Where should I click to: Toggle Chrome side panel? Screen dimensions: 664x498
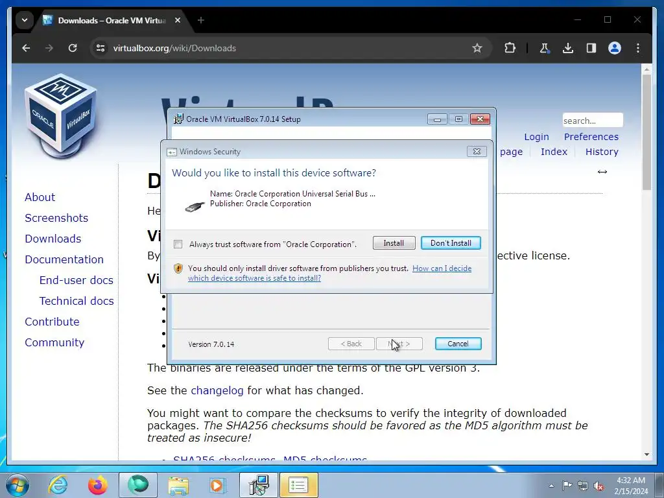tap(591, 48)
